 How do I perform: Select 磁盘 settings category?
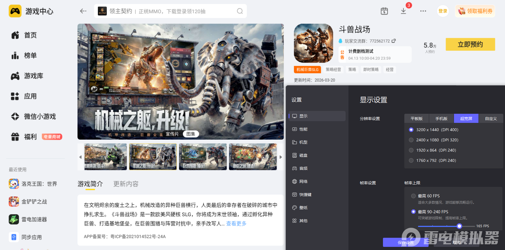coord(317,155)
